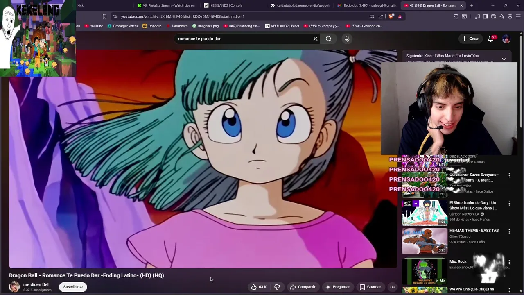Open the me dicen Del channel avatar
This screenshot has width=524, height=295.
pos(14,287)
